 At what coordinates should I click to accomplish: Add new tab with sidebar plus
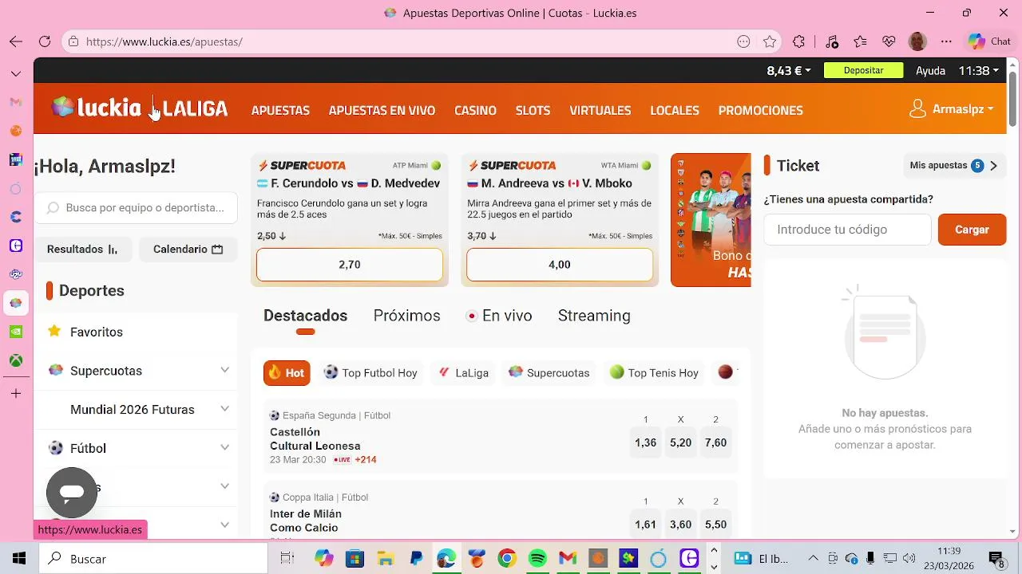pos(16,394)
